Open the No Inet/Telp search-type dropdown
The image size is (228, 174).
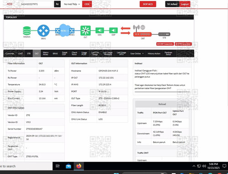(x=72, y=4)
